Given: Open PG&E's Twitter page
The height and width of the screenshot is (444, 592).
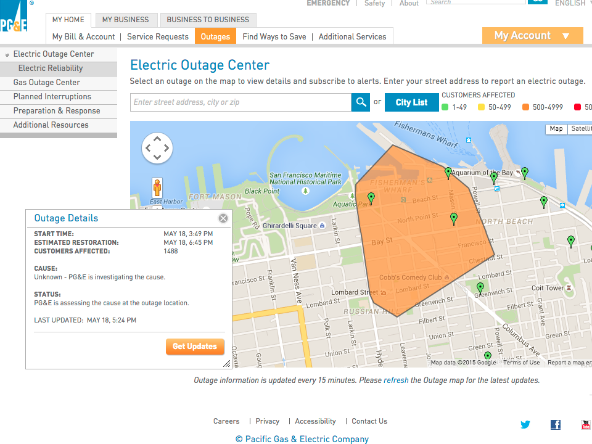Looking at the screenshot, I should (525, 424).
